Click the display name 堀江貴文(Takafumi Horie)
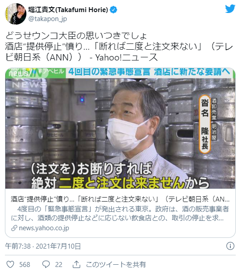242x271 pixels. [x=68, y=10]
